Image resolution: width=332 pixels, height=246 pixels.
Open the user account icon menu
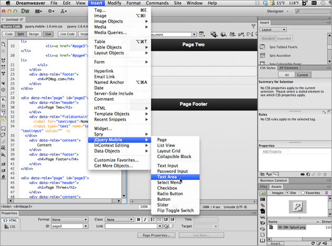coord(64,11)
